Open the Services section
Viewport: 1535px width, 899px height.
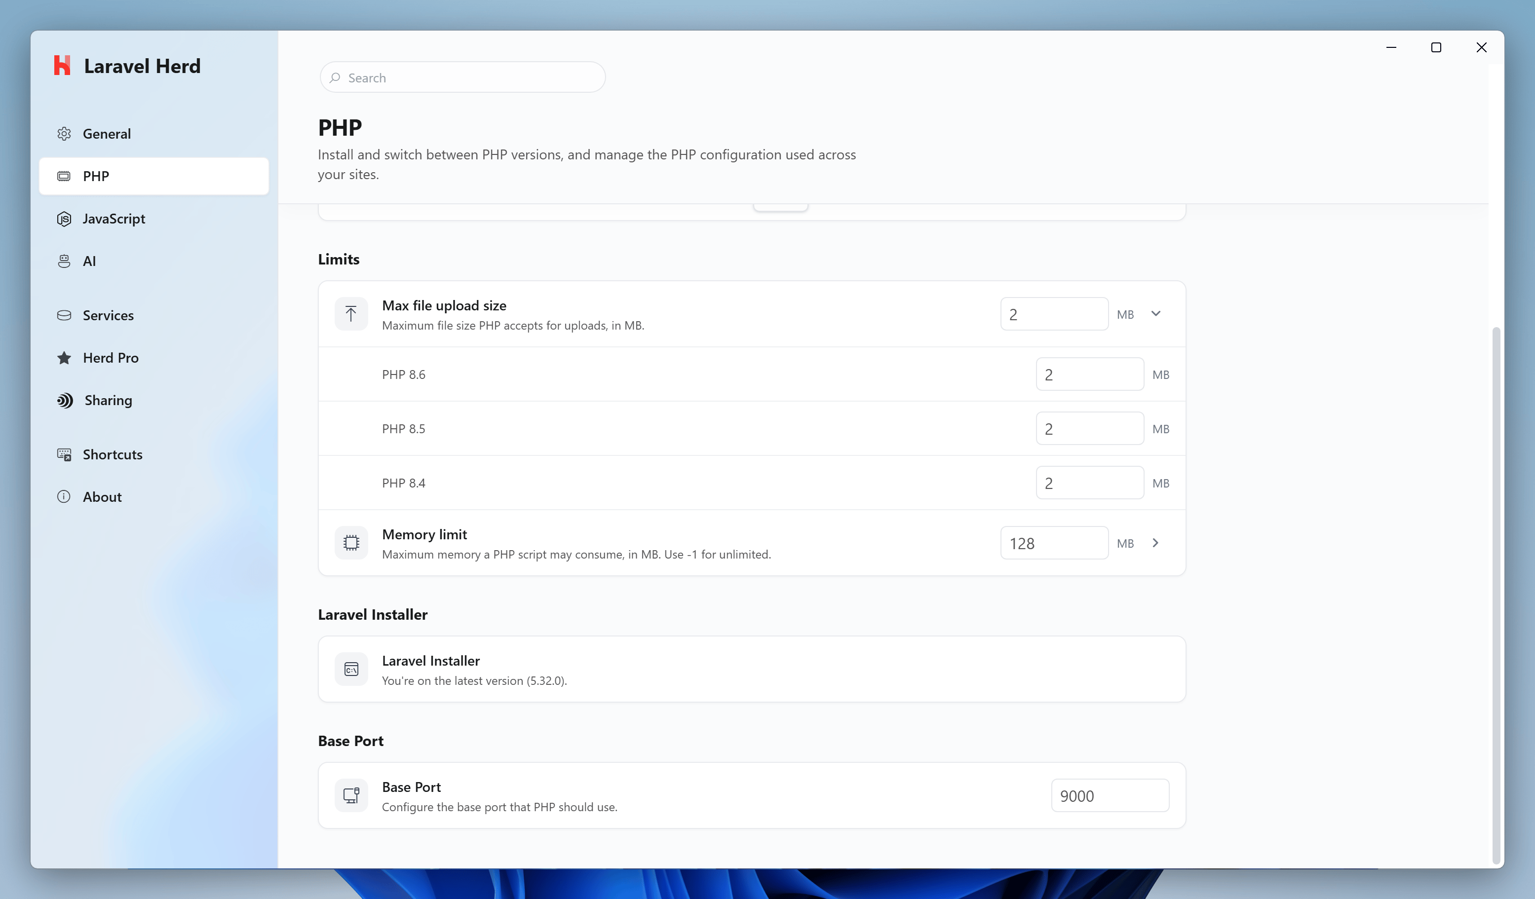pos(153,315)
